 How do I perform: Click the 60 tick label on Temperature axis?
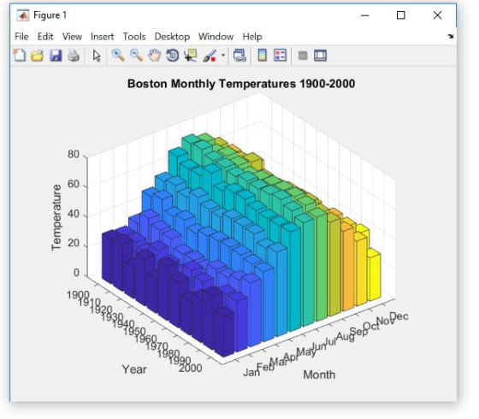74,184
